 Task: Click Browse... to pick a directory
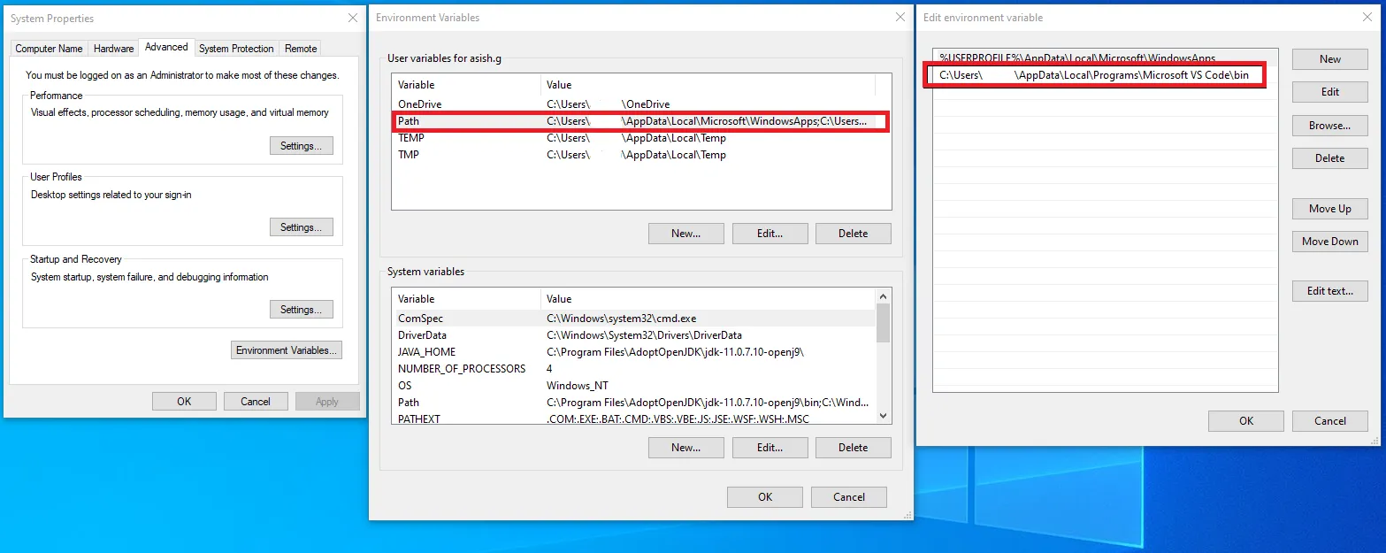pyautogui.click(x=1330, y=126)
